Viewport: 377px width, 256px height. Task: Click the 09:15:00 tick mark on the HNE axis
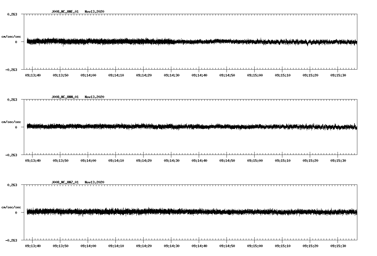tap(254, 69)
